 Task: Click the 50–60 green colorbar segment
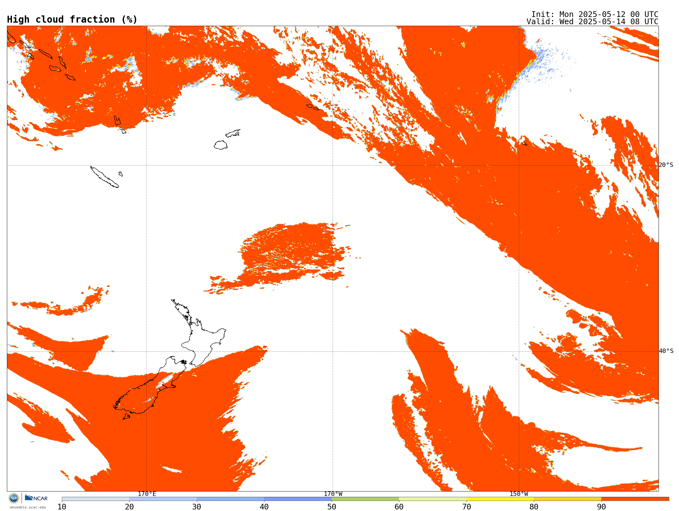point(365,499)
